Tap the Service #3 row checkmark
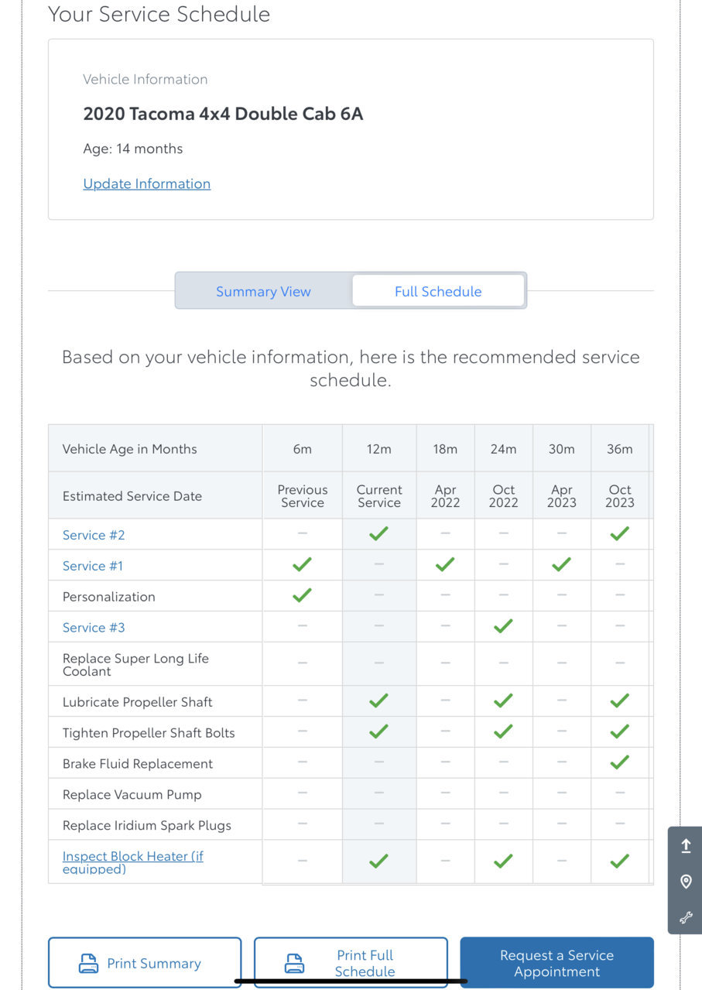Image resolution: width=702 pixels, height=990 pixels. click(503, 626)
